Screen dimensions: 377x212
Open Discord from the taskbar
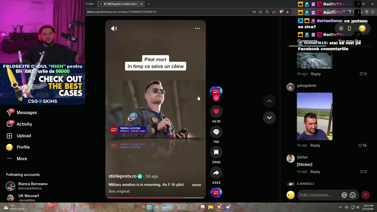pos(228,207)
